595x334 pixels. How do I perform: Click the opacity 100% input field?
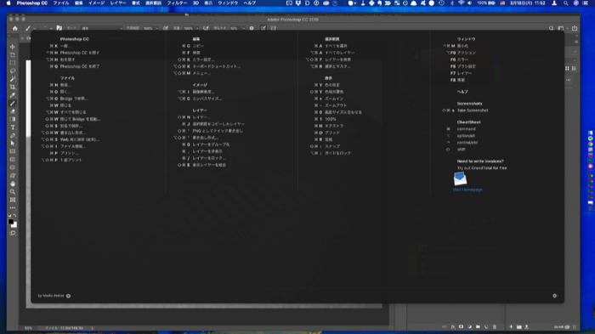(x=149, y=28)
